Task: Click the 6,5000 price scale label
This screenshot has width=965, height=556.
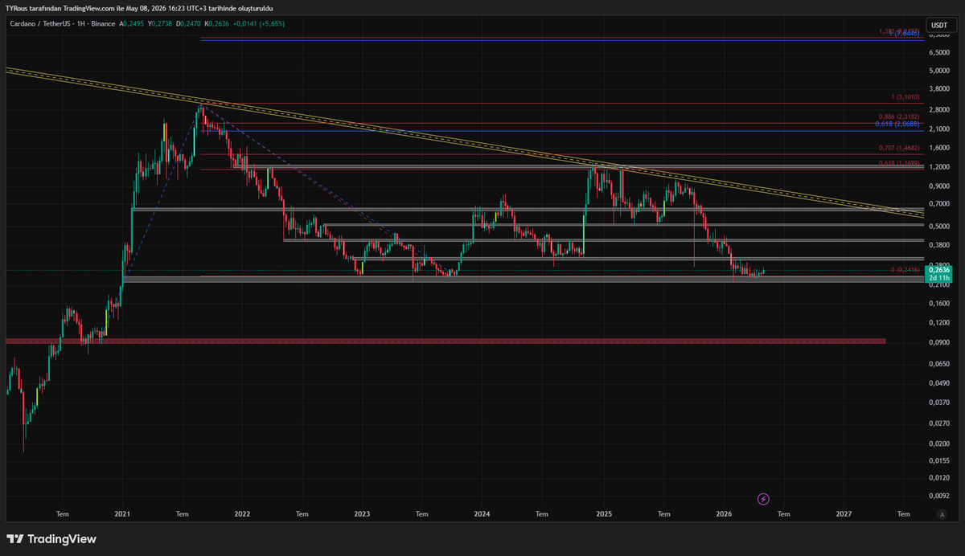Action: [938, 52]
